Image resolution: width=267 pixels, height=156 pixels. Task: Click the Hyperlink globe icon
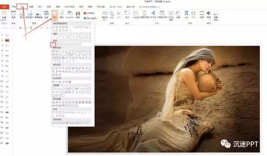click(x=112, y=14)
